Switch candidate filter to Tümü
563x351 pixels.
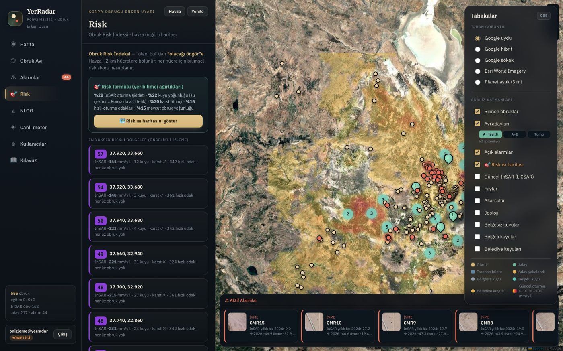tap(539, 134)
